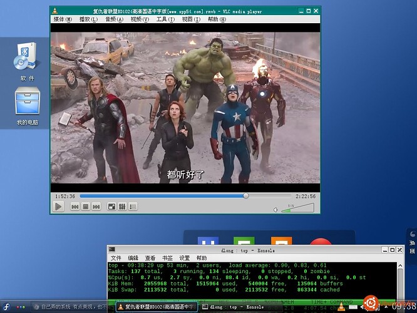
Task: Click the Konsole terminal icon in title bar
Action: coord(112,249)
